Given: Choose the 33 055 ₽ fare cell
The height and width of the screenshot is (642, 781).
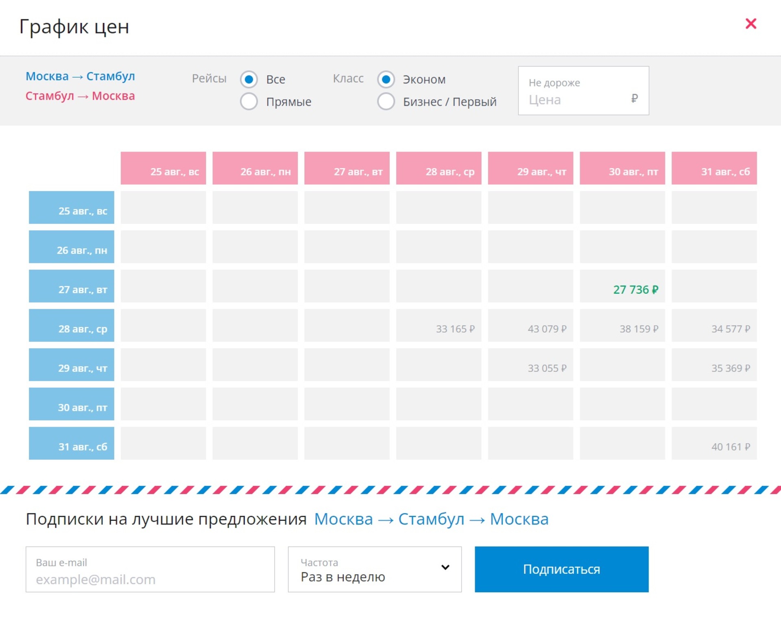Looking at the screenshot, I should coord(530,365).
